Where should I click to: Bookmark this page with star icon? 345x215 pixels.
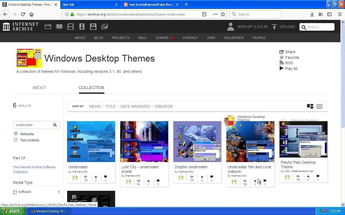(223, 14)
